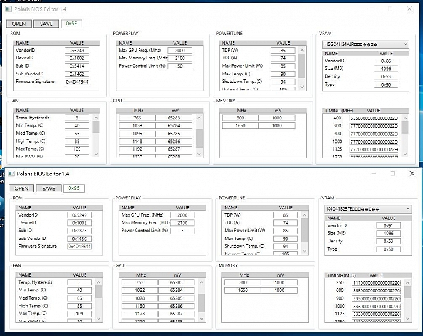Edit Med Temp value 65 in upper FAN panel
The image size is (423, 336).
click(77, 134)
